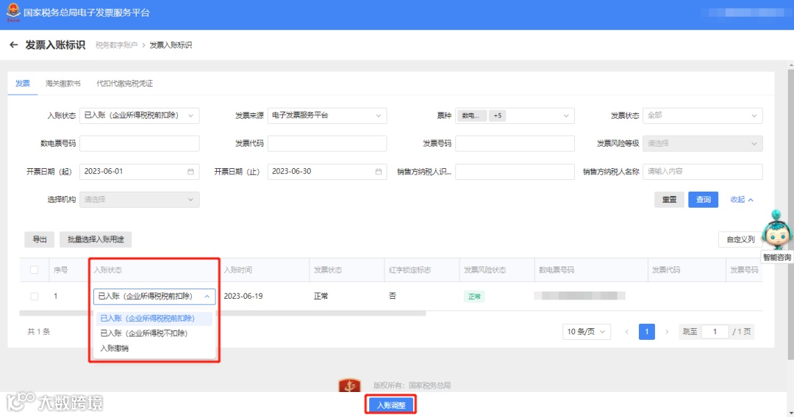Choose 已入账(企业所得税不扣除) option
This screenshot has height=417, width=794.
(x=154, y=333)
